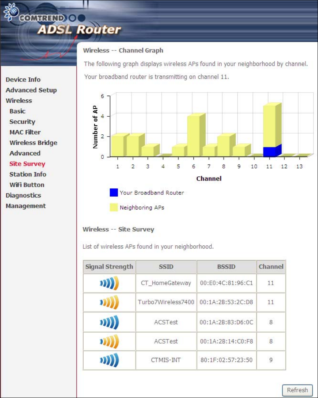
Task: Click blue Your Broadband Router legend swatch
Action: (114, 192)
